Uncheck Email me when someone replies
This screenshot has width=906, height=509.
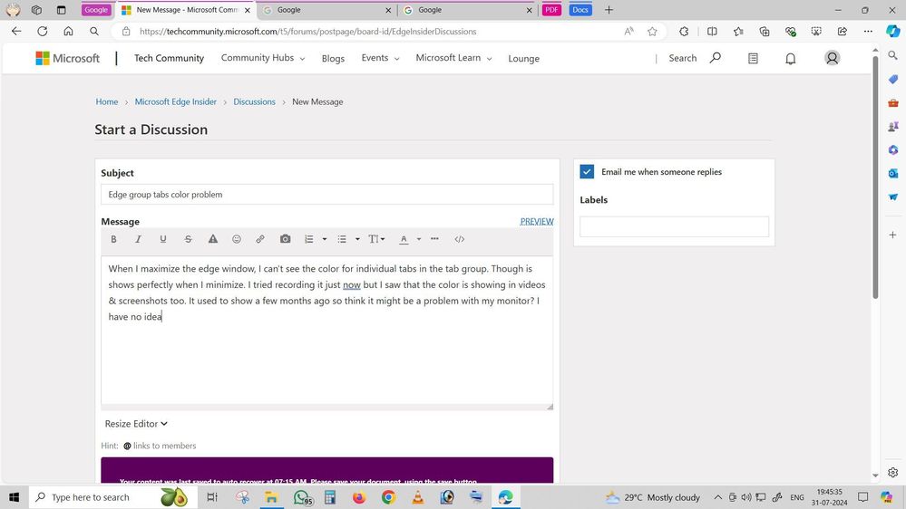(x=587, y=171)
